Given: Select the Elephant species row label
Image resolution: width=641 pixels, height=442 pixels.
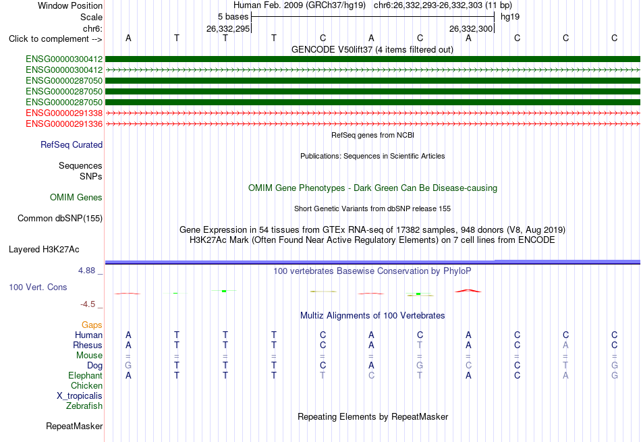Looking at the screenshot, I should coord(86,376).
